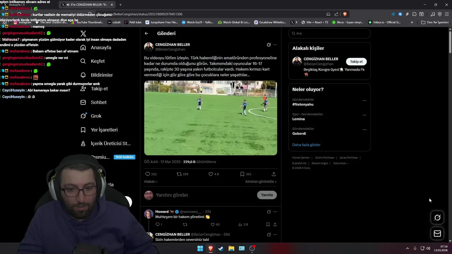The width and height of the screenshot is (452, 254).
Task: Click the Brave Shields icon
Action: (345, 14)
